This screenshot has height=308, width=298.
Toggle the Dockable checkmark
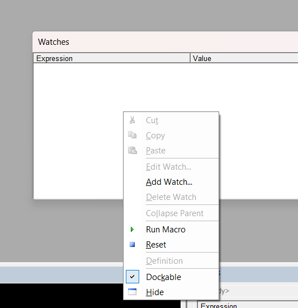coord(133,277)
